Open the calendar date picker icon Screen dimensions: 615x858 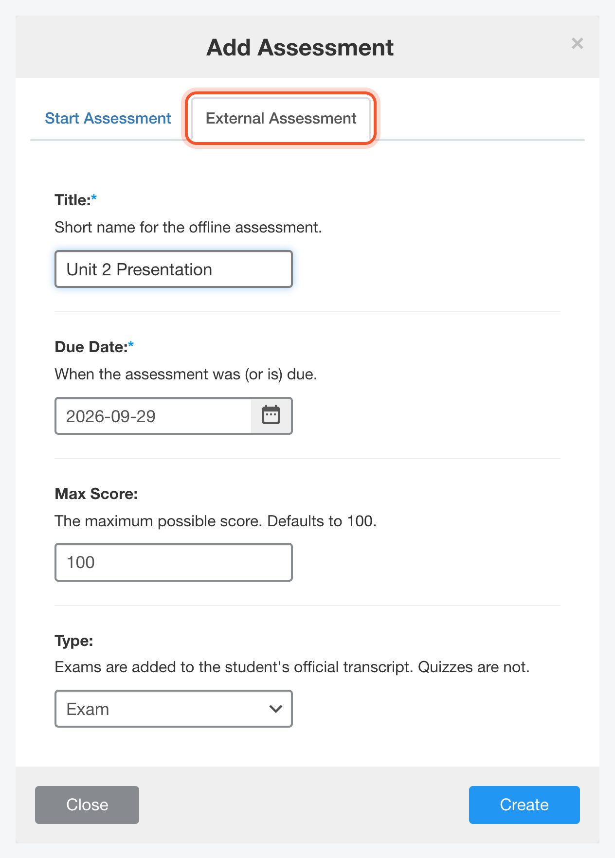pyautogui.click(x=271, y=415)
